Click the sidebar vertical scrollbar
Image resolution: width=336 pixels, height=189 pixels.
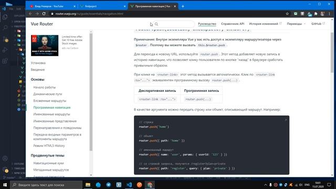click(91, 92)
